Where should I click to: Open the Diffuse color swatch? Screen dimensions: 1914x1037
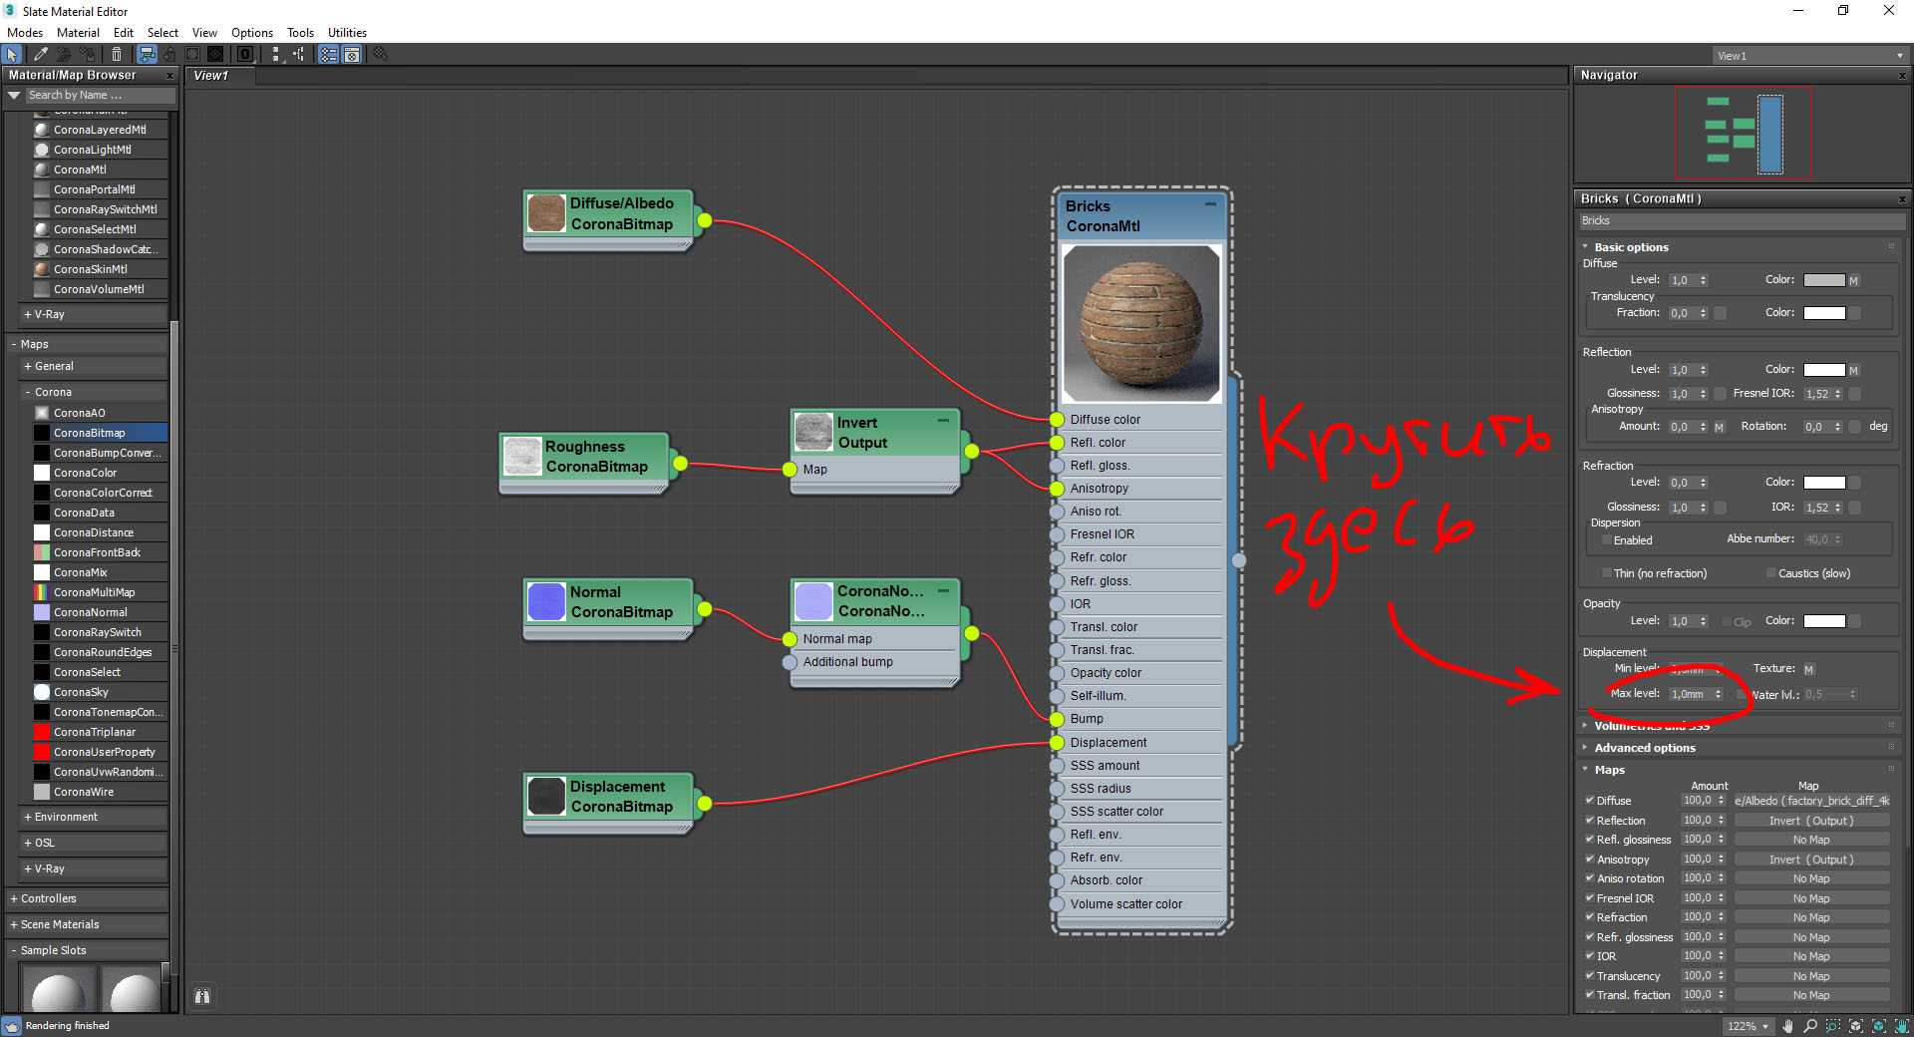pyautogui.click(x=1823, y=280)
